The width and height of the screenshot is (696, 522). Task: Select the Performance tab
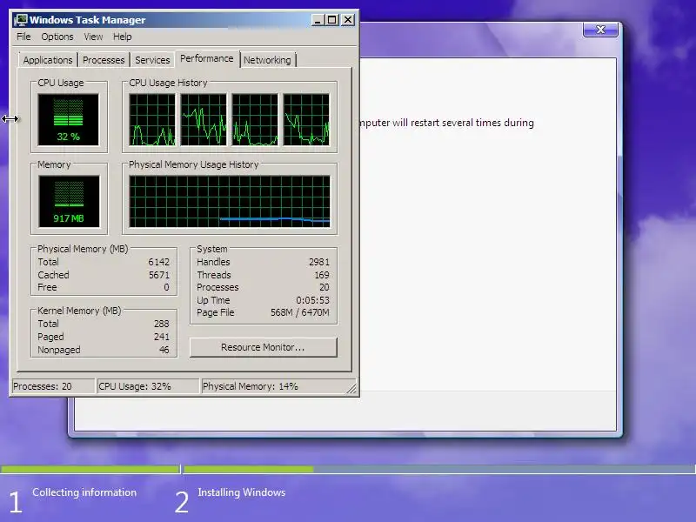pyautogui.click(x=207, y=58)
